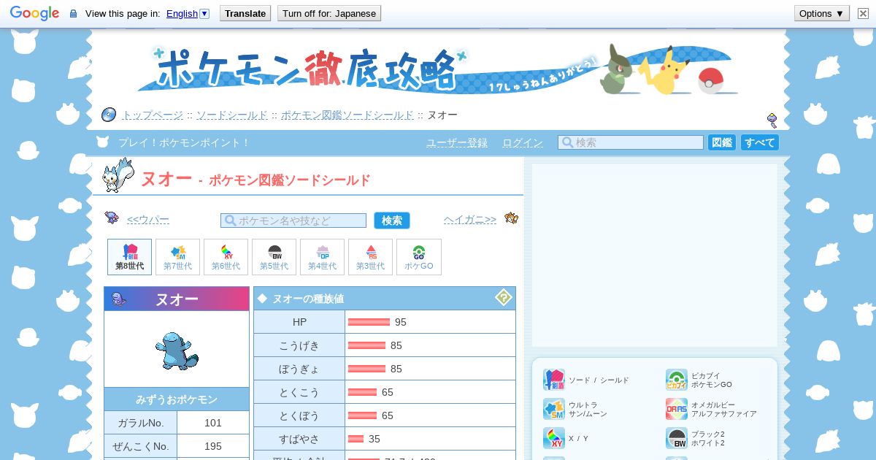876x460 pixels.
Task: Click the HP stat value 95
Action: point(401,322)
